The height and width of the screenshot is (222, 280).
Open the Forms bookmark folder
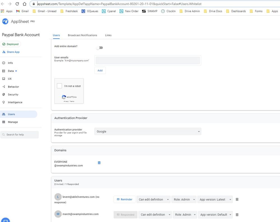coord(256,11)
